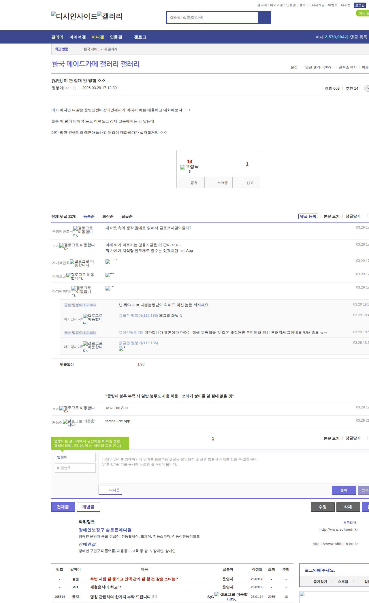The height and width of the screenshot is (603, 369).
Task: Visit http://www.solmedi.kr
Action: coord(338,529)
